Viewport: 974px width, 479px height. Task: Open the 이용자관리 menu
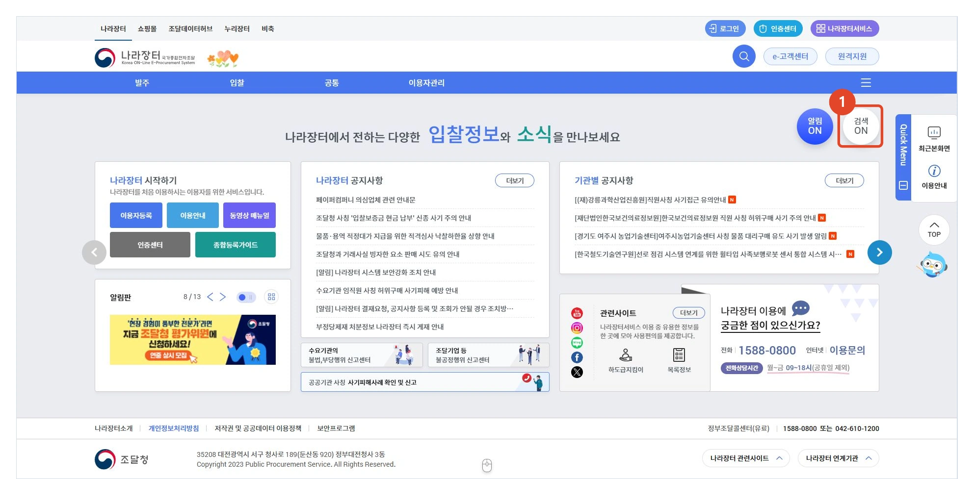[426, 83]
